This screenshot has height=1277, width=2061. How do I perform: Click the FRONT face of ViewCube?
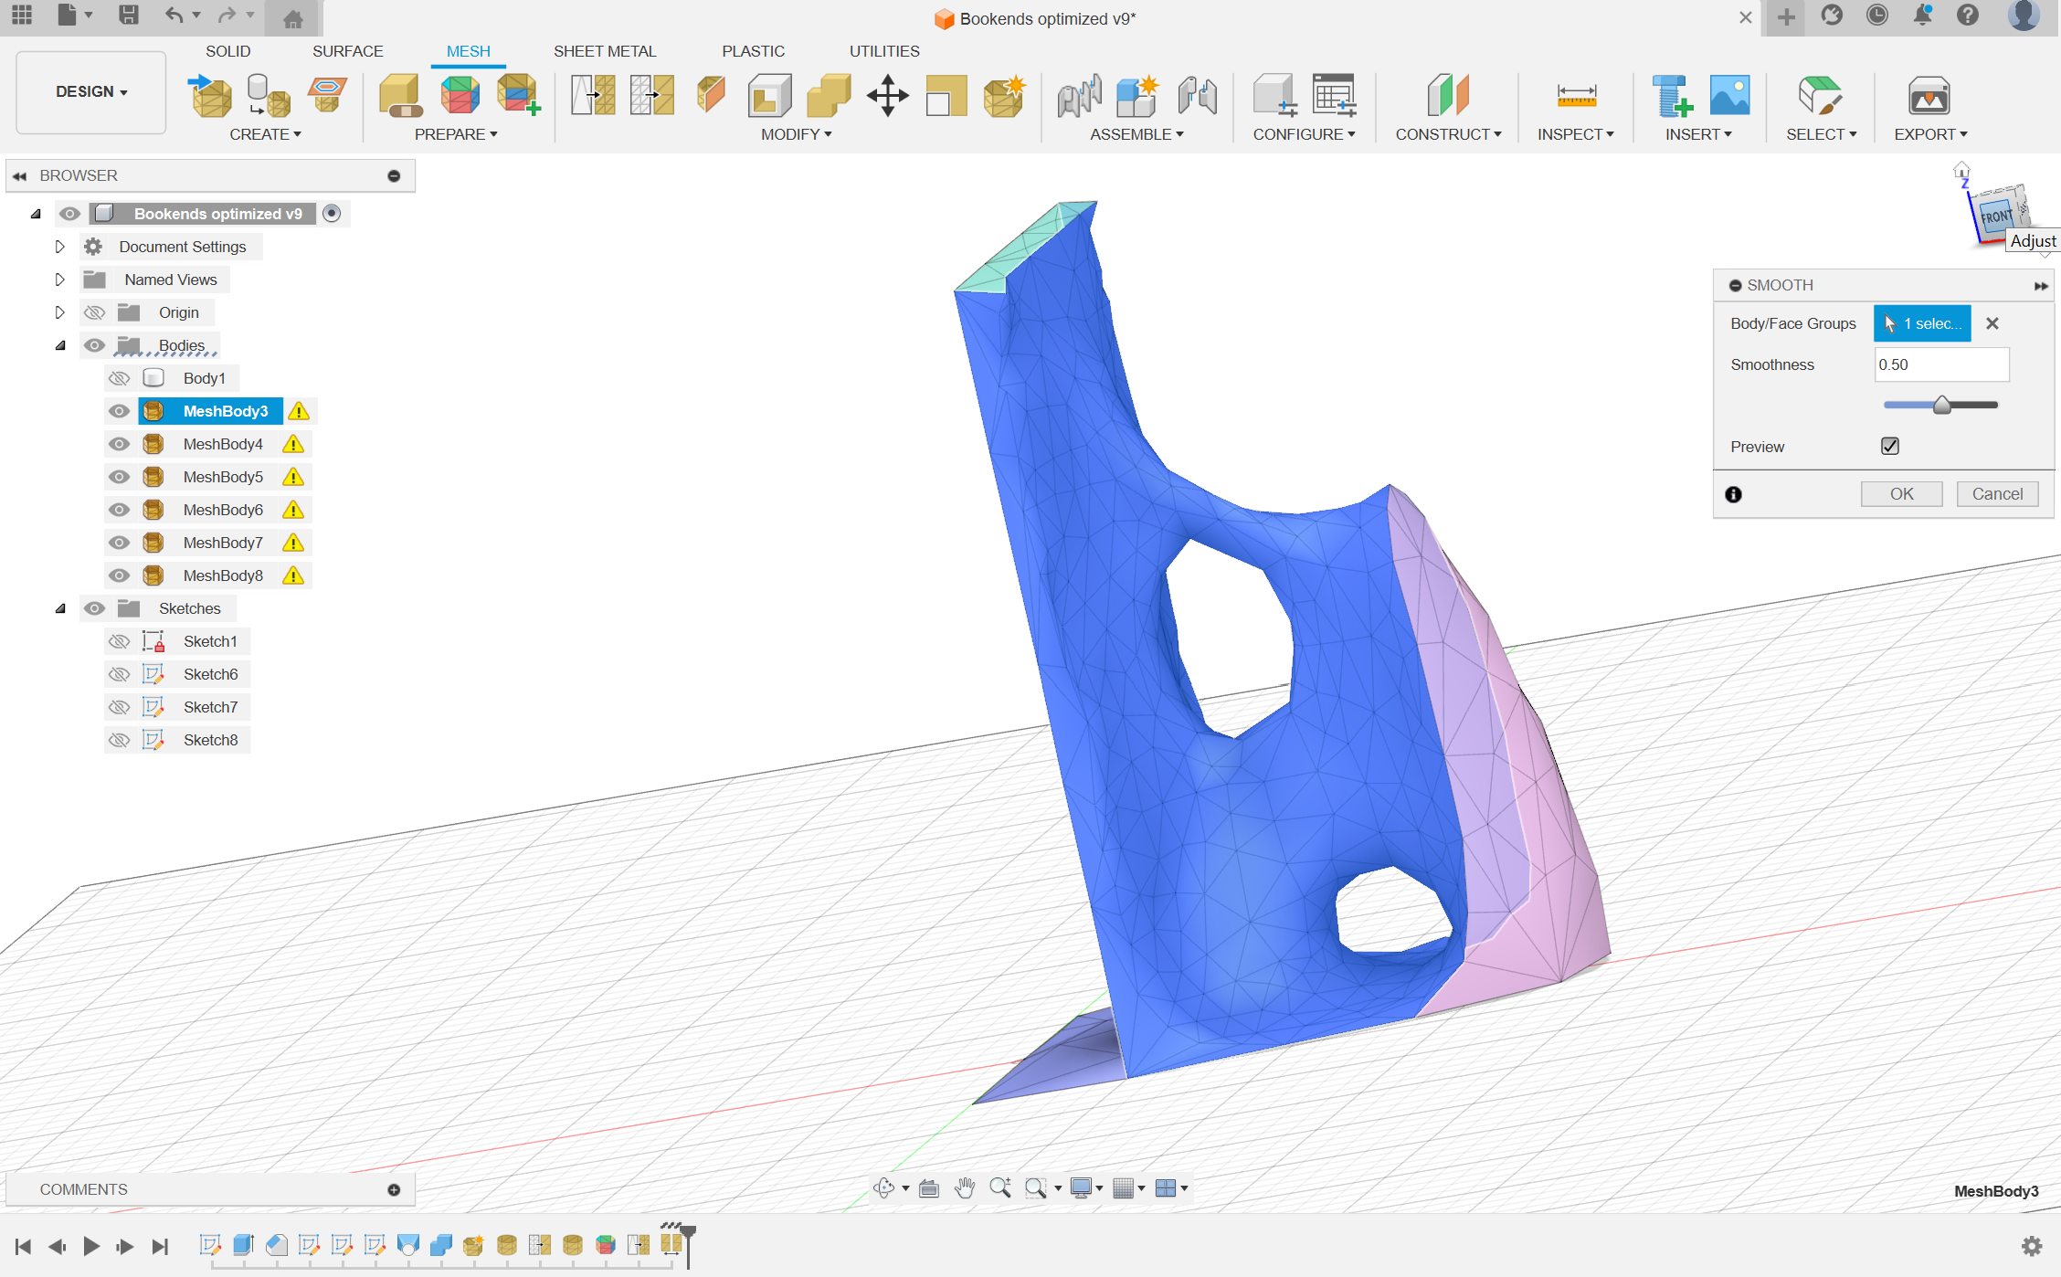point(1997,216)
